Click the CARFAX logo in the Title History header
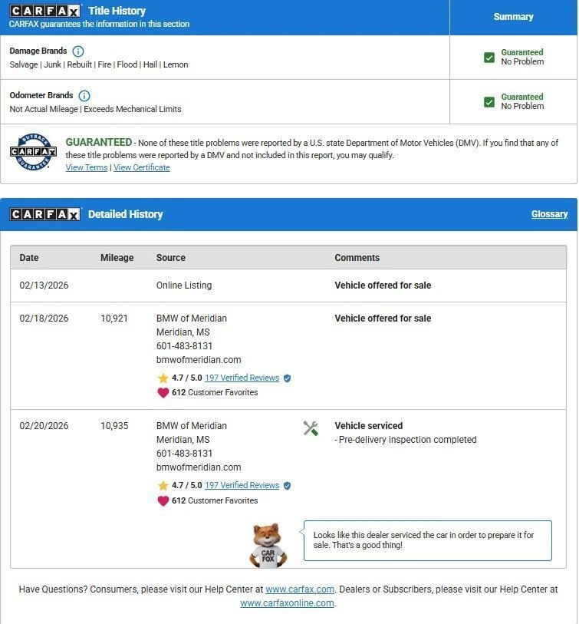Screen dimensions: 579x624 45,11
